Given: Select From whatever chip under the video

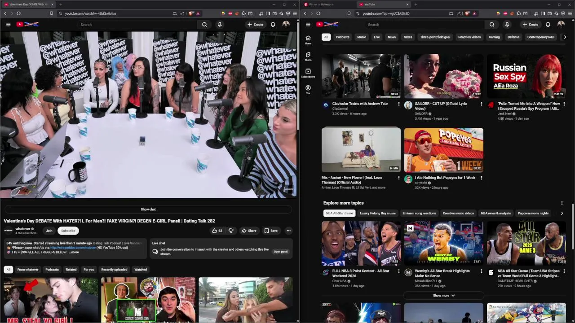Looking at the screenshot, I should [28, 270].
